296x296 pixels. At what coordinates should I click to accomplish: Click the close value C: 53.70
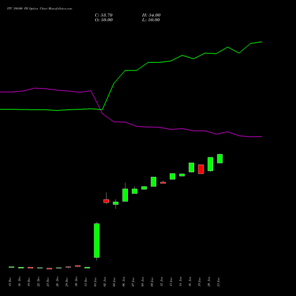pyautogui.click(x=104, y=15)
